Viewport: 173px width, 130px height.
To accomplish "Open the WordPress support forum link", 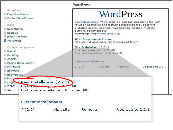I will point(93,39).
